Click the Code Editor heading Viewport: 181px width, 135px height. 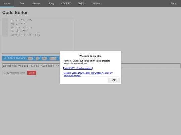click(15, 13)
